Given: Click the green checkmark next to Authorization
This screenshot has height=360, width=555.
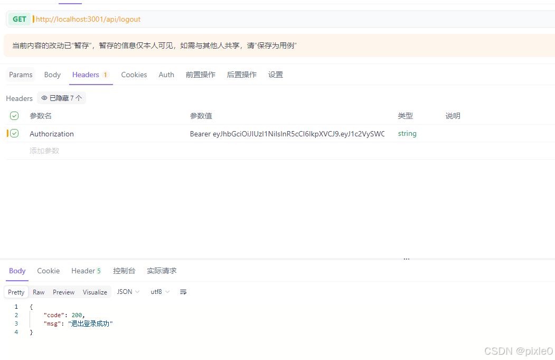Looking at the screenshot, I should coord(14,133).
